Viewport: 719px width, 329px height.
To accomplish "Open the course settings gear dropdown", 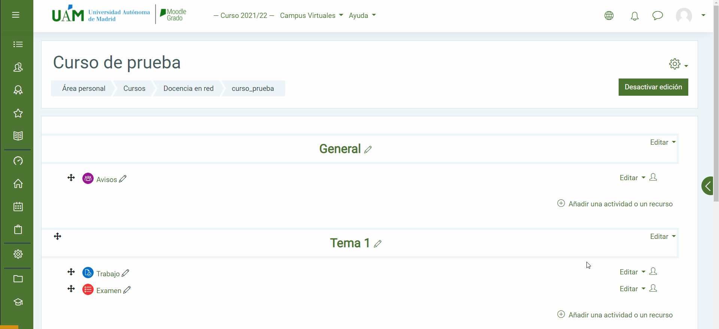I will (x=678, y=64).
